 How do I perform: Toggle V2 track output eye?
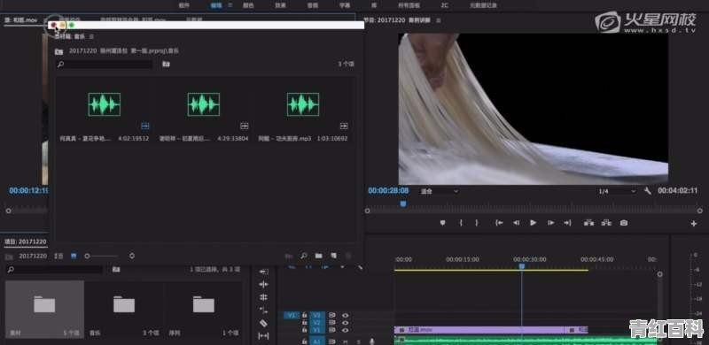[346, 322]
